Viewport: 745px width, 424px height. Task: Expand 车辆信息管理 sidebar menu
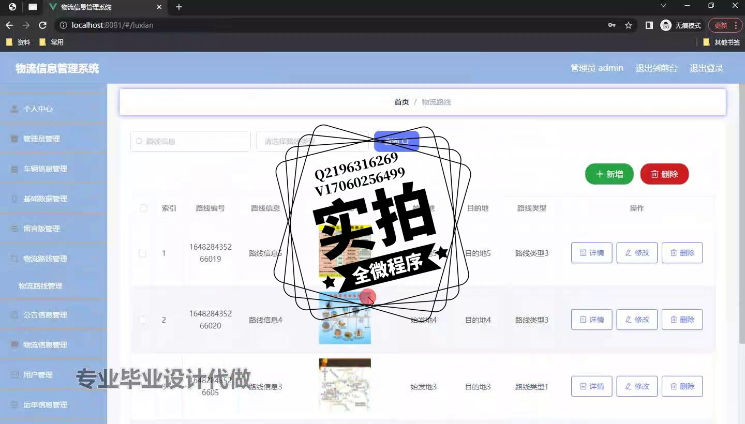tap(53, 169)
